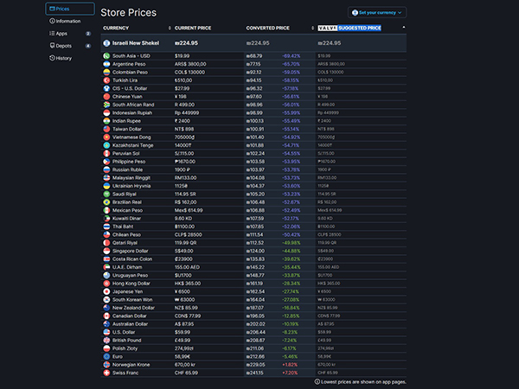
Task: Select the Chilean Peso currency name
Action: pyautogui.click(x=126, y=235)
